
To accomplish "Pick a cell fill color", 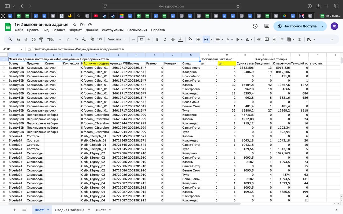I will tap(190, 39).
